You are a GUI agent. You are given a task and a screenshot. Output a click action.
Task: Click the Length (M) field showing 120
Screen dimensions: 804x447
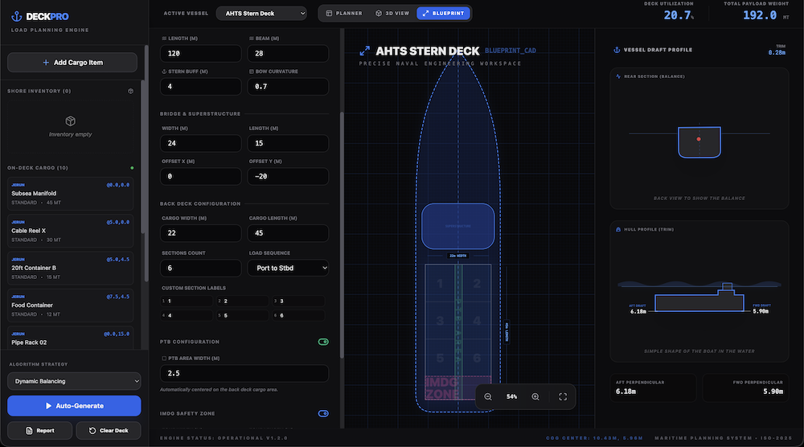[x=200, y=53]
